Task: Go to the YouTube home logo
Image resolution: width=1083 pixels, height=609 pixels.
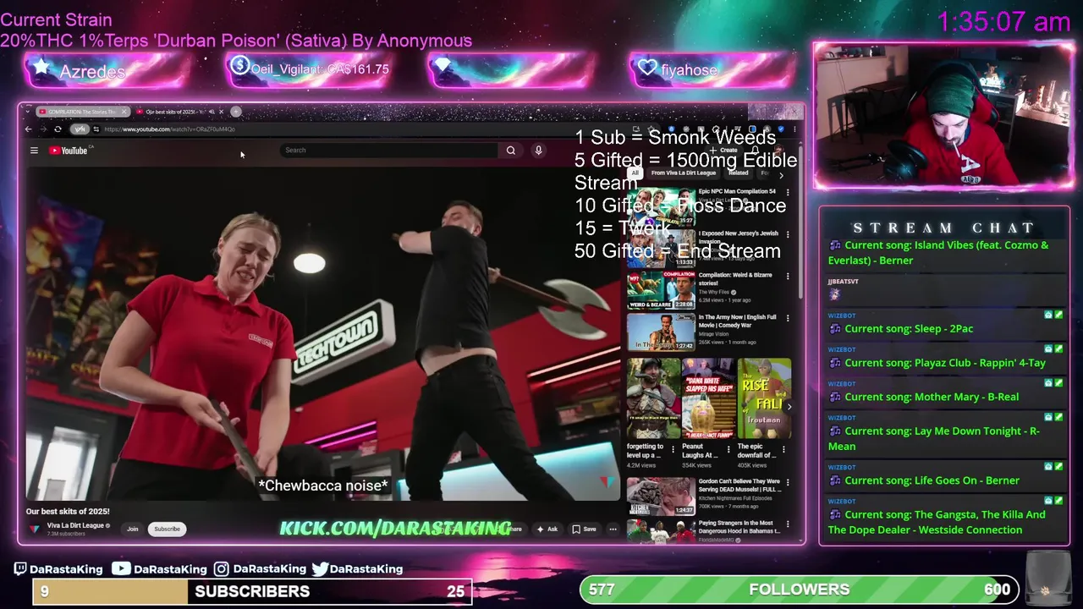Action: 69,151
